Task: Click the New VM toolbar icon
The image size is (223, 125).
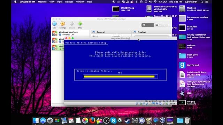Action: coord(54,24)
